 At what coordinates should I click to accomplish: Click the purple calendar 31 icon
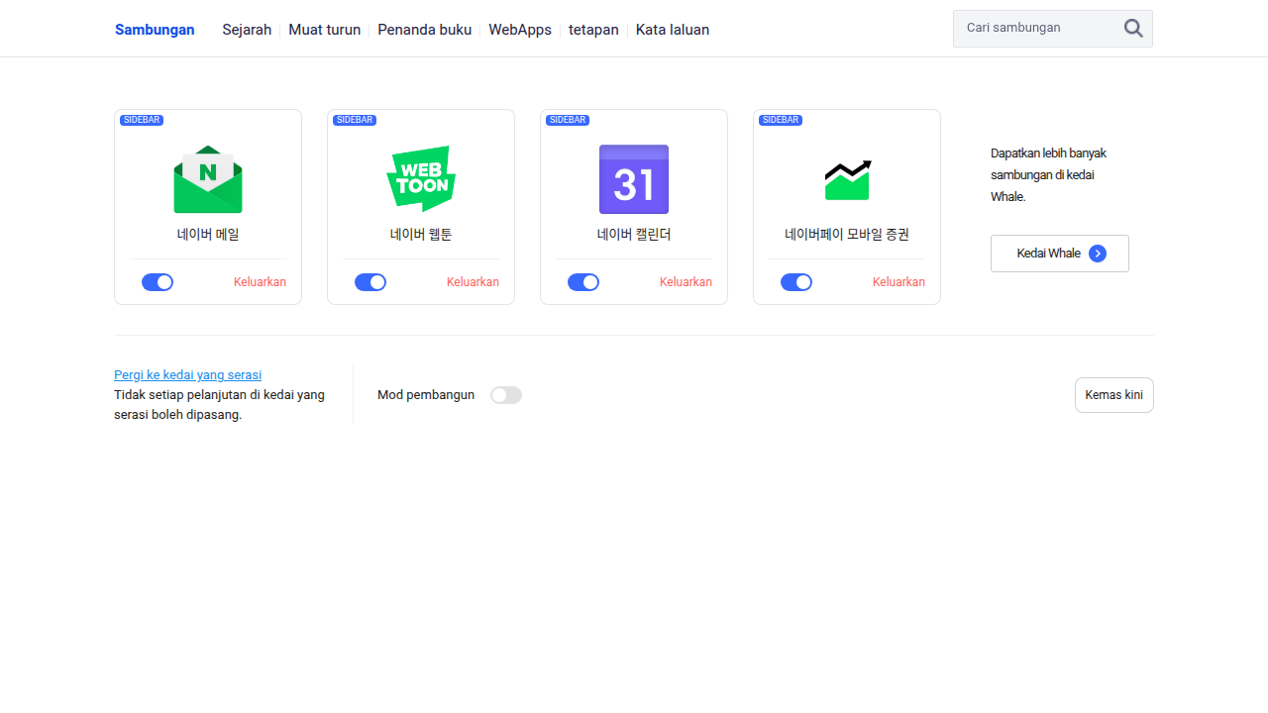[x=634, y=179]
